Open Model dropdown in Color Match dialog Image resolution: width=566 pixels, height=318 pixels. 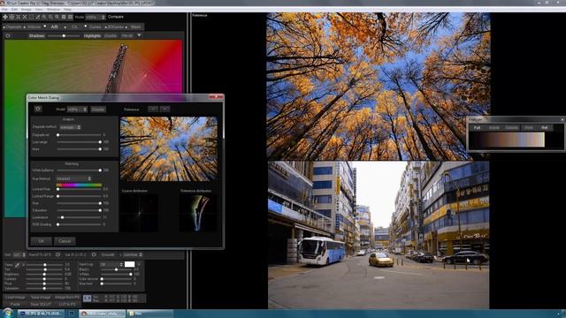tap(77, 110)
